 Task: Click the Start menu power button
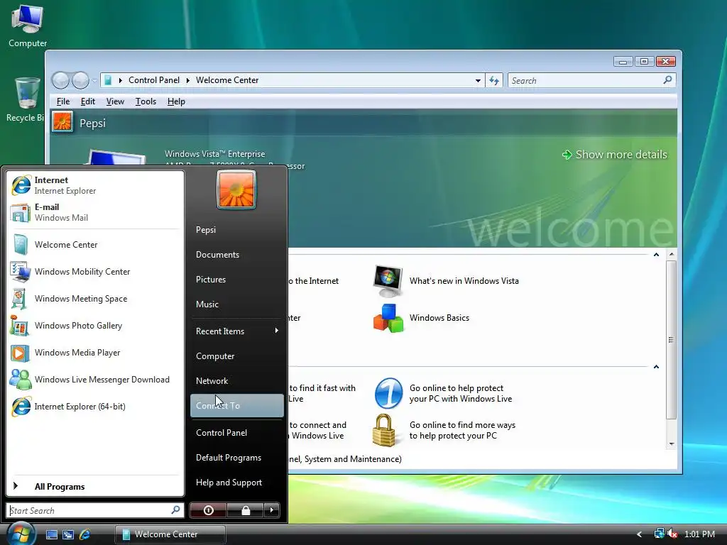(x=209, y=510)
